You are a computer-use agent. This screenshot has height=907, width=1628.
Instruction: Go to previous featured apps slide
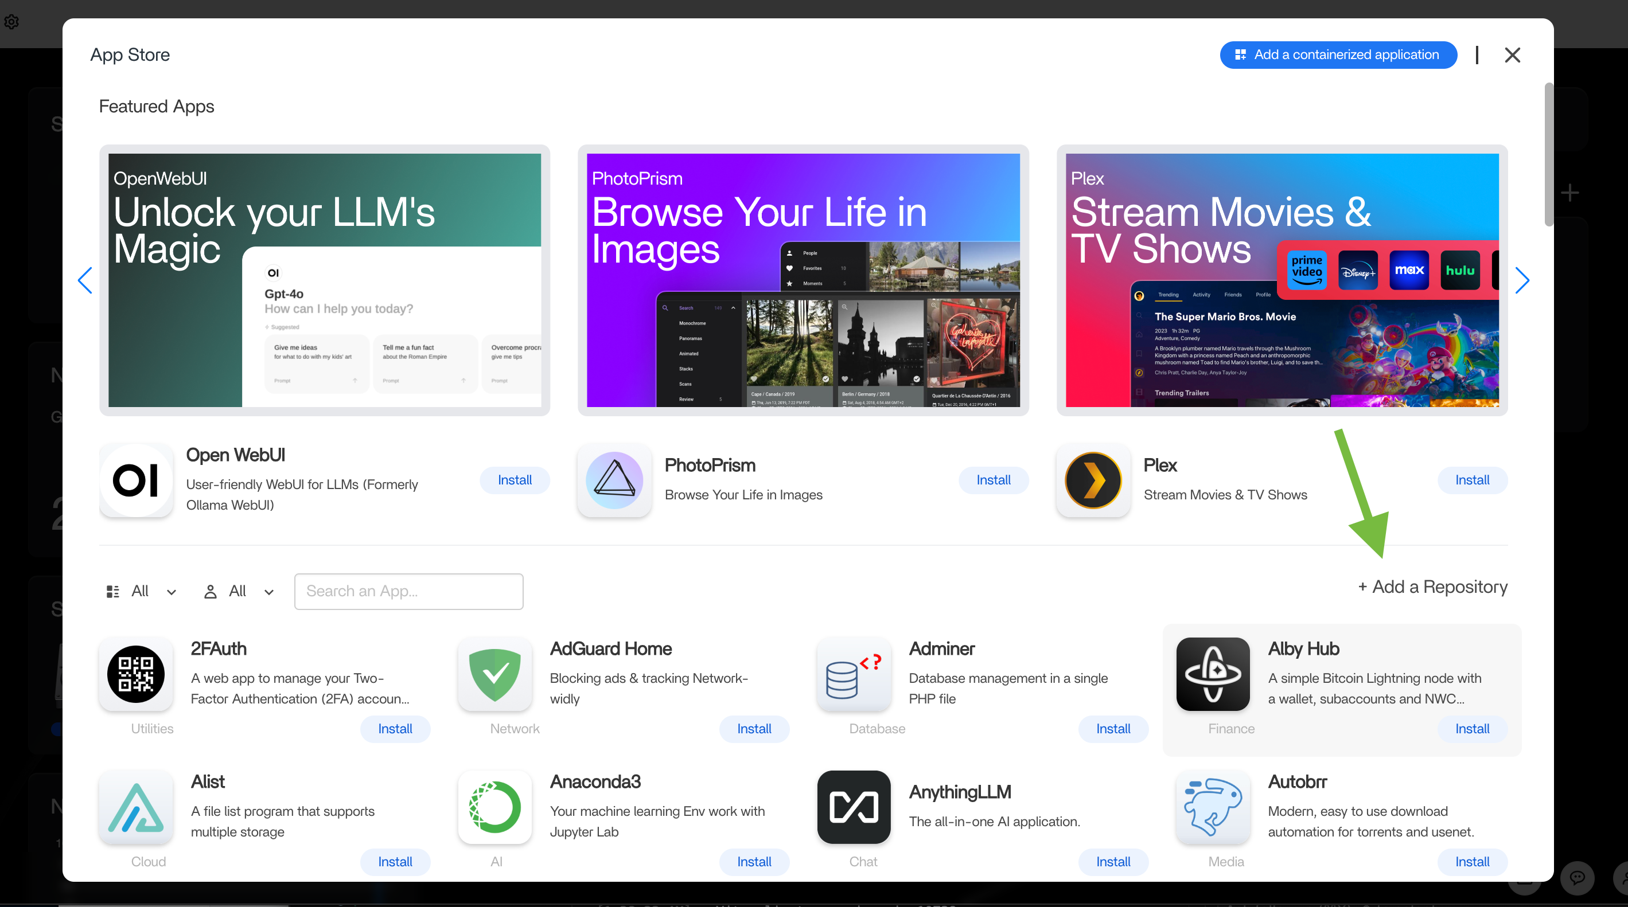[x=85, y=280]
